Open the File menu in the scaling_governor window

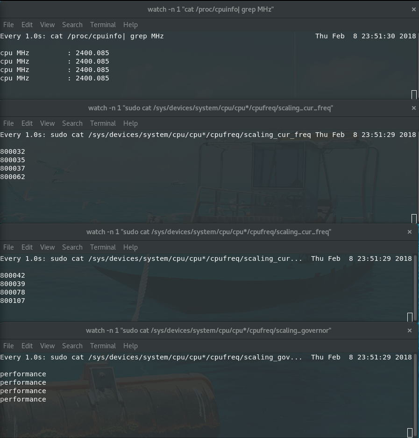8,345
